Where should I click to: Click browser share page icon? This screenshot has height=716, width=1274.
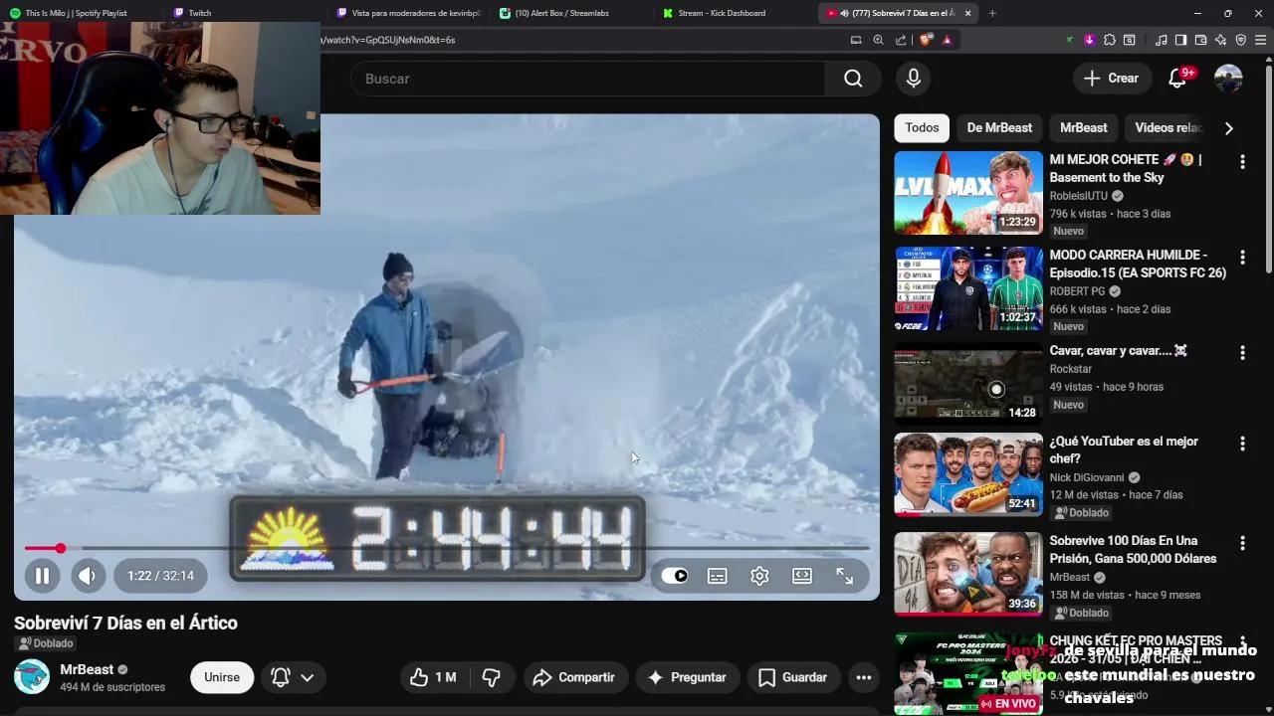[x=901, y=40]
